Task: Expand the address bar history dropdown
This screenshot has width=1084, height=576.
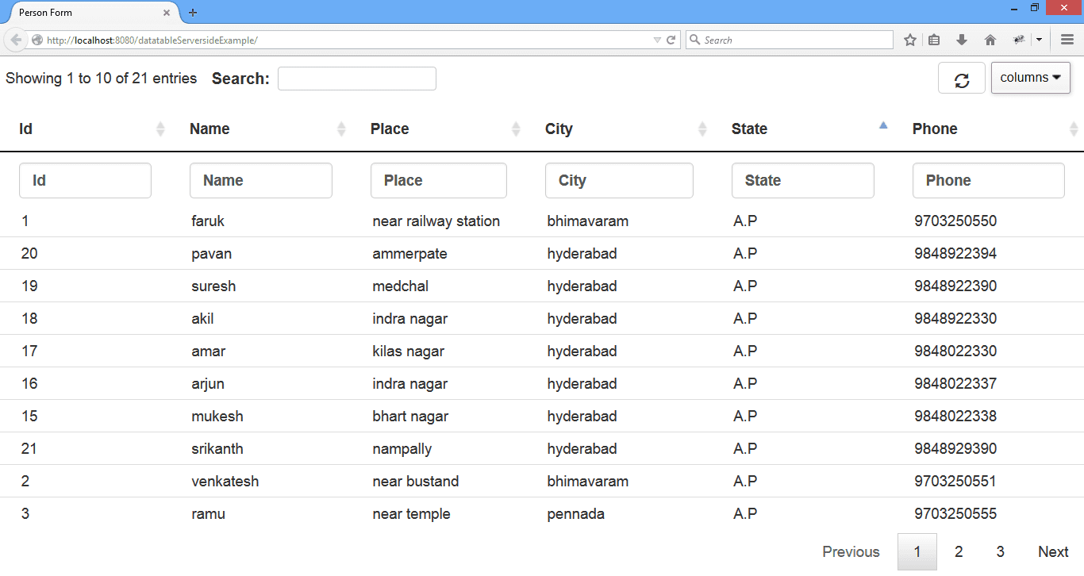Action: [655, 39]
